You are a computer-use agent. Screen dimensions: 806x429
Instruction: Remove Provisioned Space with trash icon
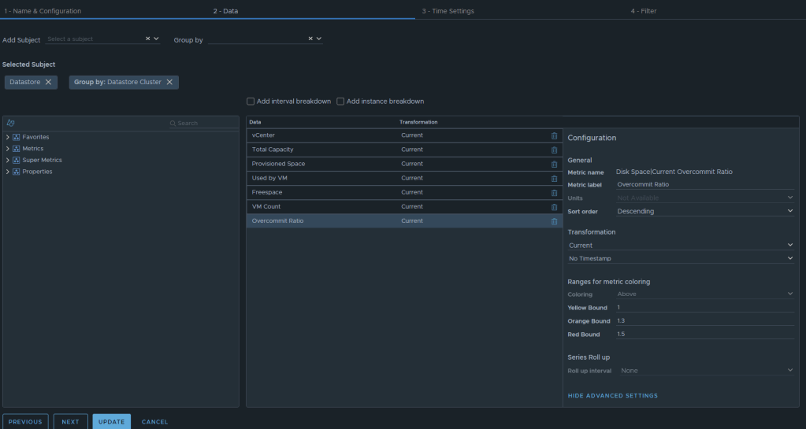554,164
